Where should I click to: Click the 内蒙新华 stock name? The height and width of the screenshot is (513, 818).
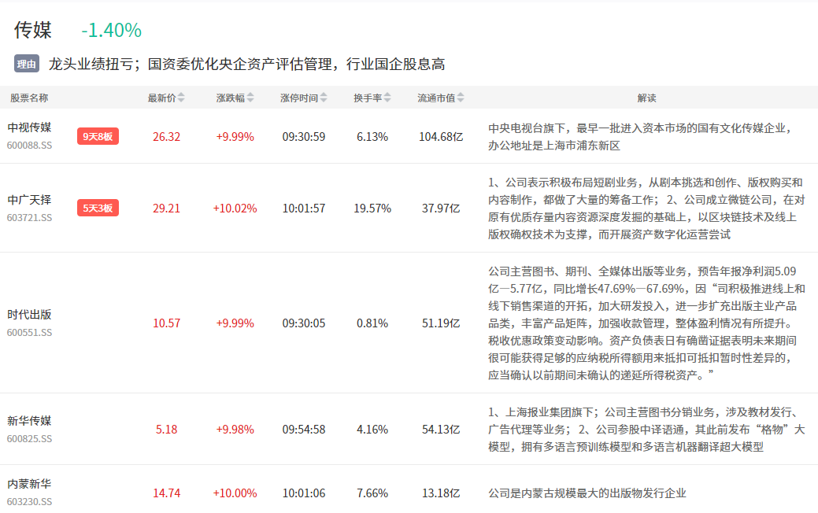(30, 484)
